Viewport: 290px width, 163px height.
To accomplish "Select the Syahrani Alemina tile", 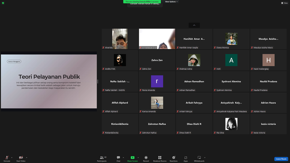I will 231,81.
